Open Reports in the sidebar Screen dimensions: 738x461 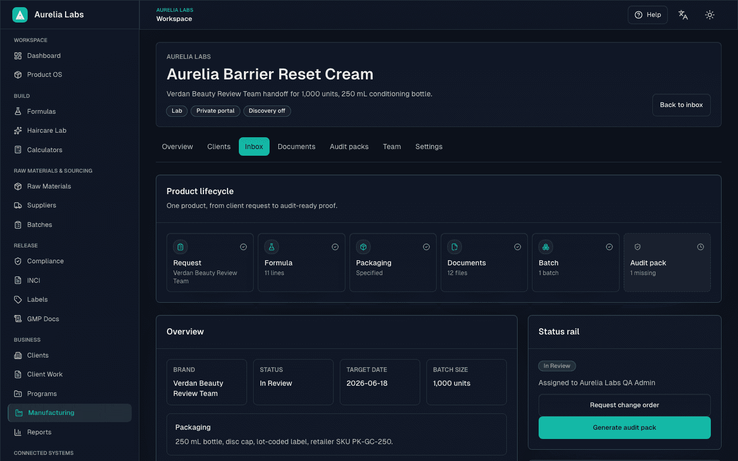[70, 432]
